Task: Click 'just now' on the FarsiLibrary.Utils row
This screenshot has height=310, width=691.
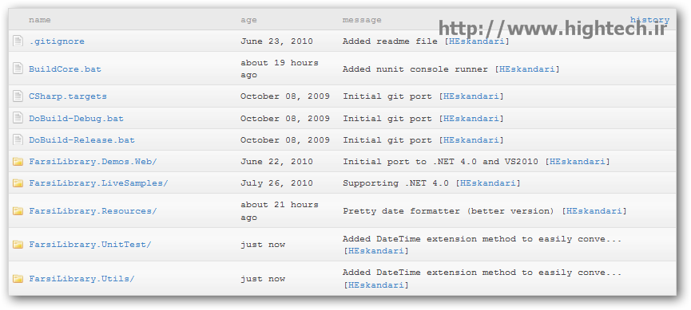Action: [263, 279]
